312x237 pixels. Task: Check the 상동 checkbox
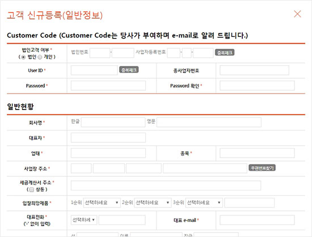[x=31, y=189]
